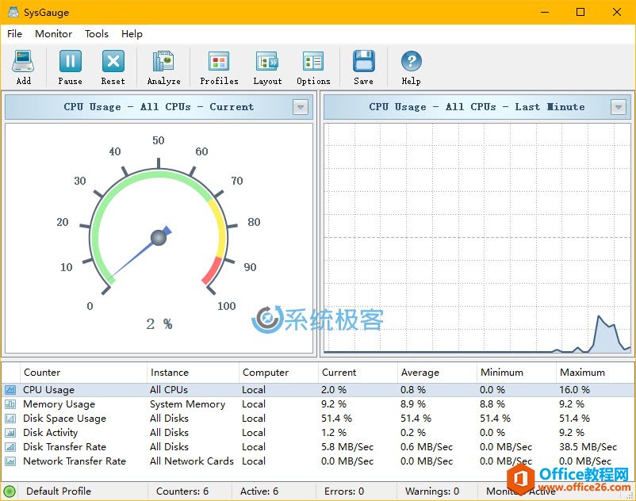
Task: Expand the CPU Usage Last Minute dropdown
Action: (619, 107)
